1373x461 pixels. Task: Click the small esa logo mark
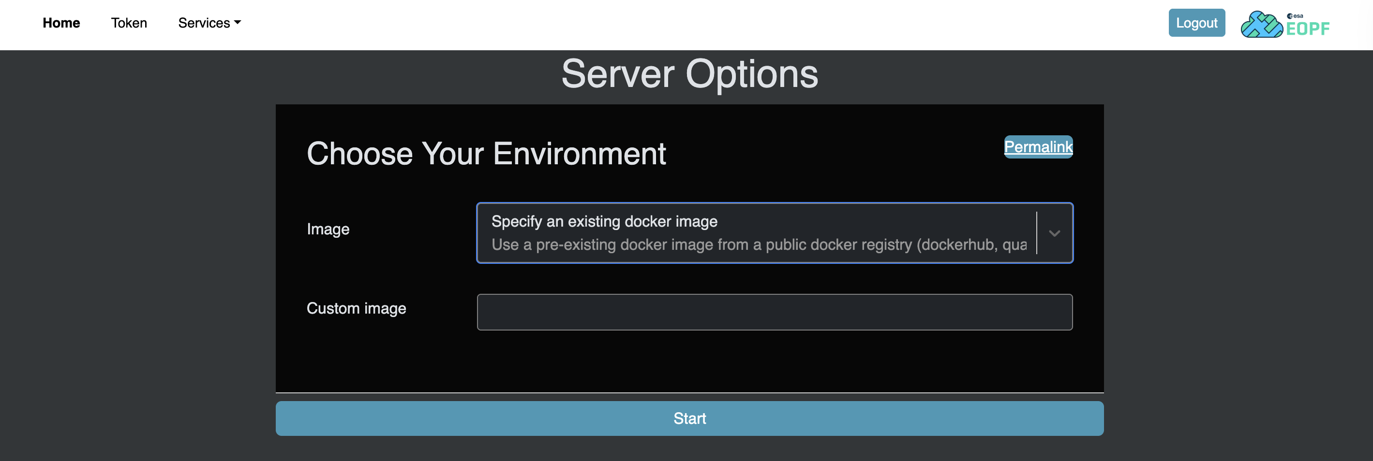point(1295,16)
